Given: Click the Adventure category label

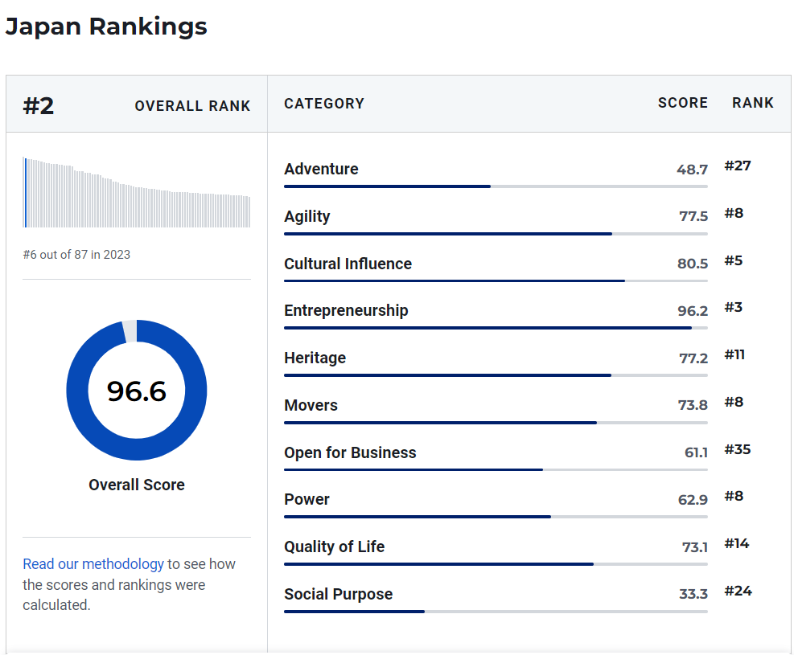Looking at the screenshot, I should (321, 169).
